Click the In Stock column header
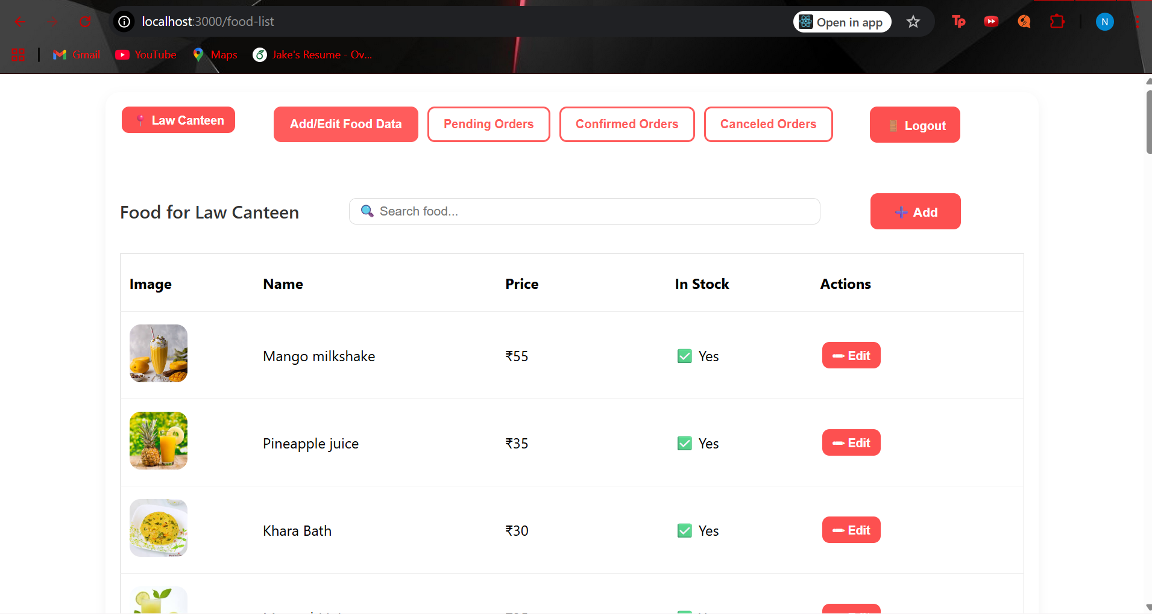Screen dimensions: 1152x614 [702, 284]
